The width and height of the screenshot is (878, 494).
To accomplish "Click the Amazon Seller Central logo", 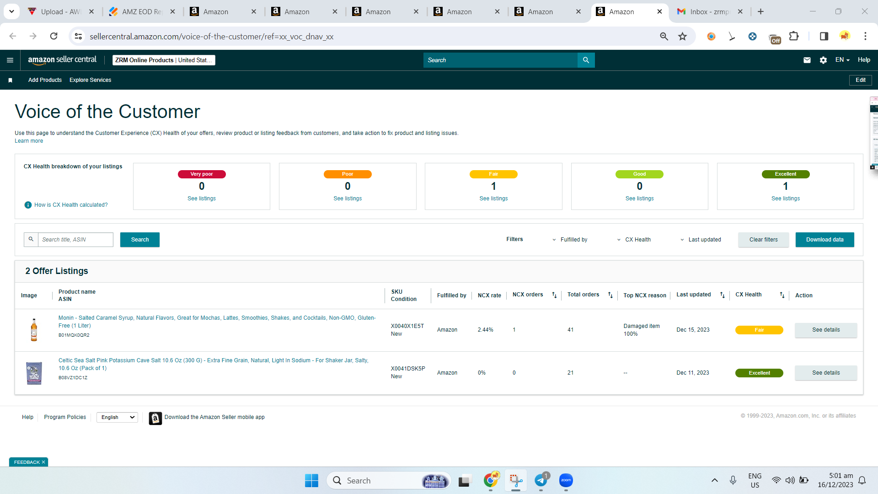I will [62, 60].
